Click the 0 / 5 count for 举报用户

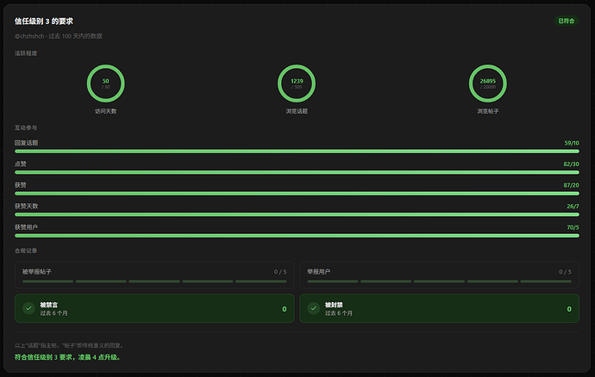(x=565, y=272)
